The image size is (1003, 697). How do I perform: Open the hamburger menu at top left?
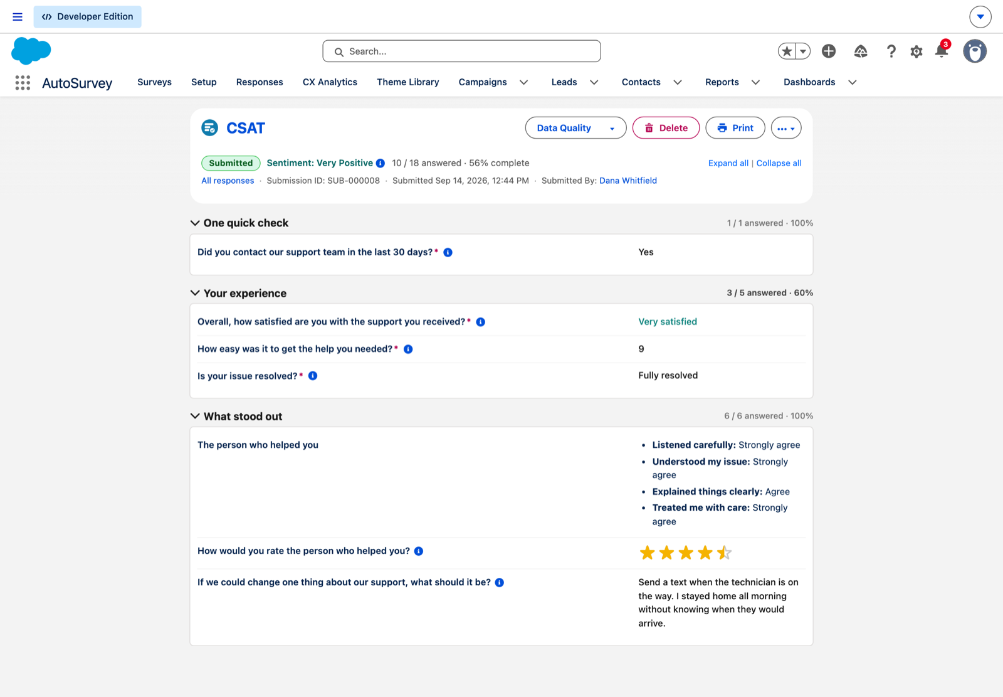[x=18, y=17]
